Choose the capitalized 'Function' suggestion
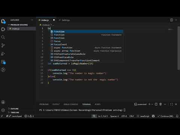The width and height of the screenshot is (180, 135). tap(87, 38)
